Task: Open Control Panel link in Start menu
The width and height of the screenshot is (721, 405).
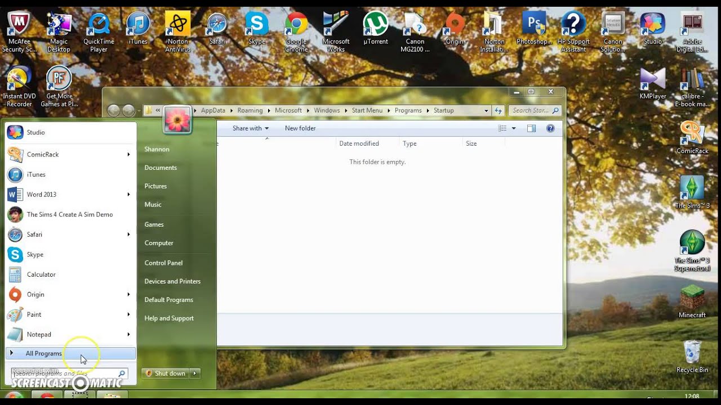Action: click(163, 263)
